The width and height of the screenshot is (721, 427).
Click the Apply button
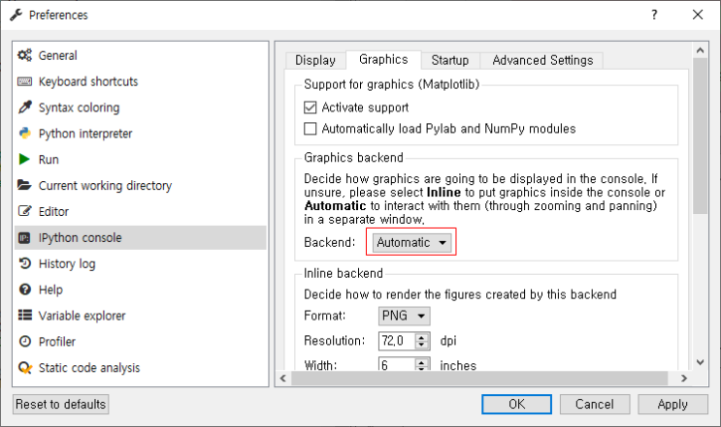[x=672, y=404]
